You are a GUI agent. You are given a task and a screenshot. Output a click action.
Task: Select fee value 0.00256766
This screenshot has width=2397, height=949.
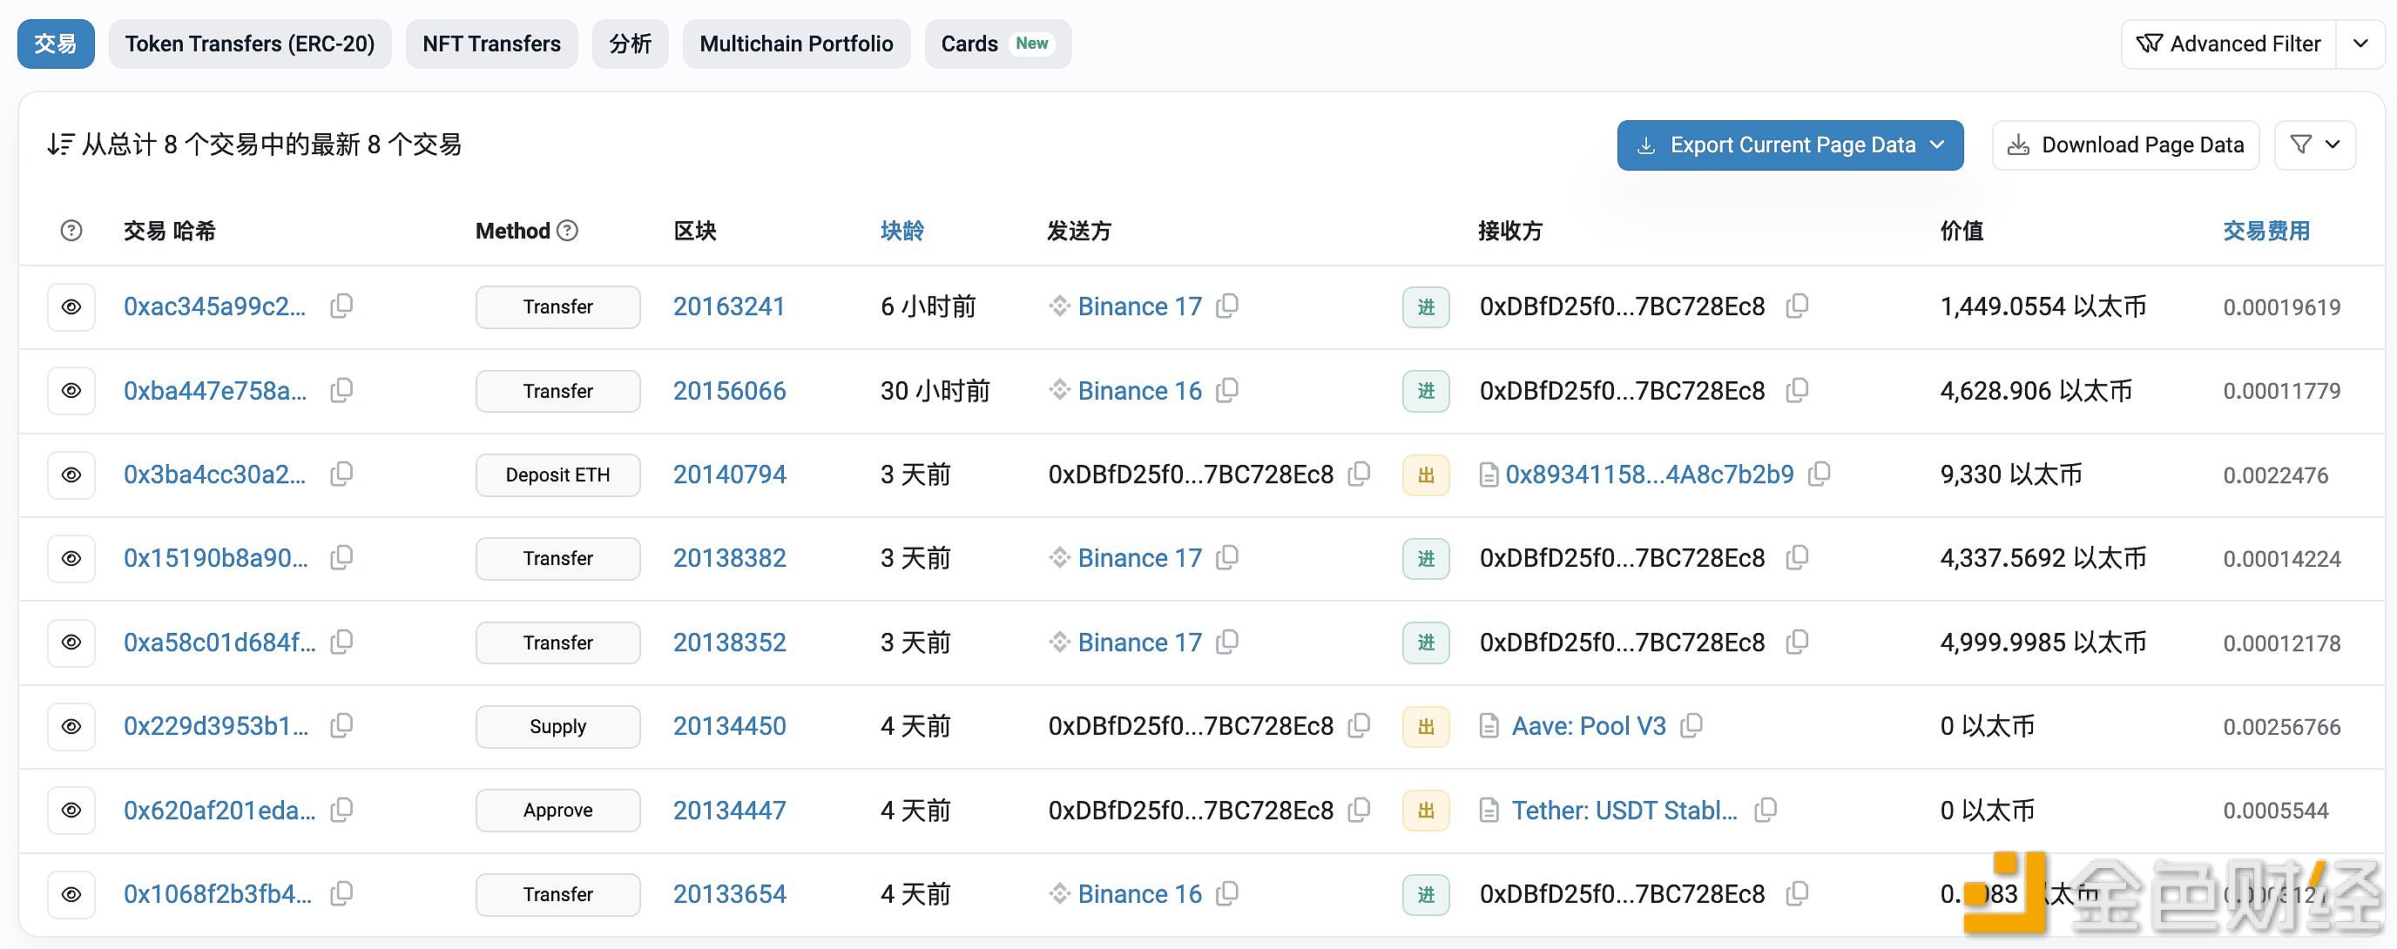tap(2282, 727)
